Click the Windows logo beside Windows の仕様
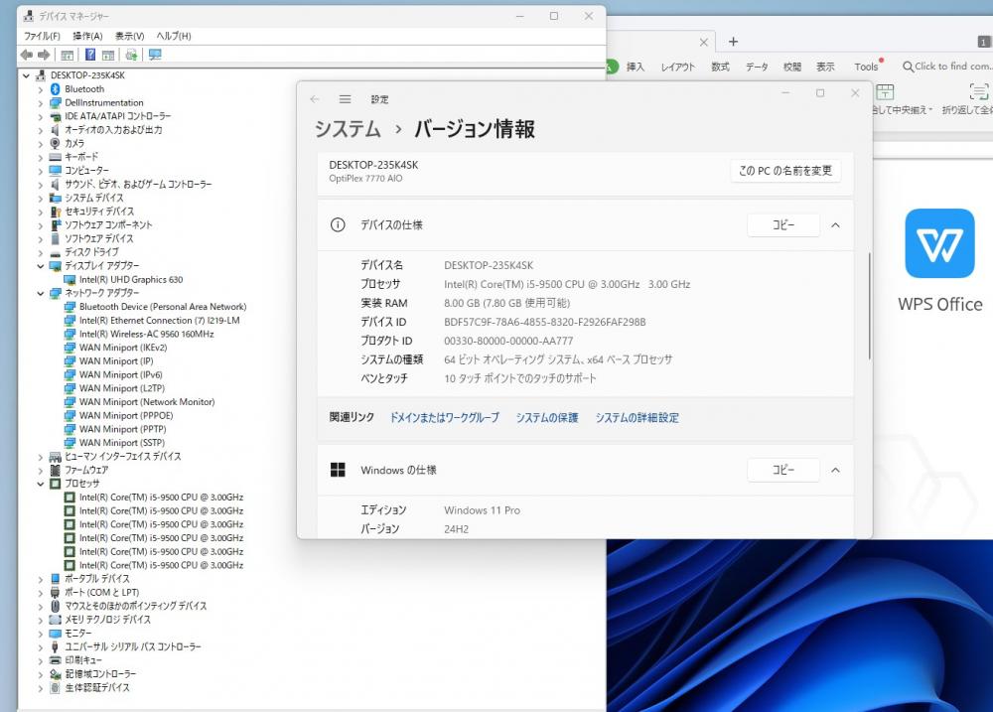The height and width of the screenshot is (712, 993). coord(339,470)
